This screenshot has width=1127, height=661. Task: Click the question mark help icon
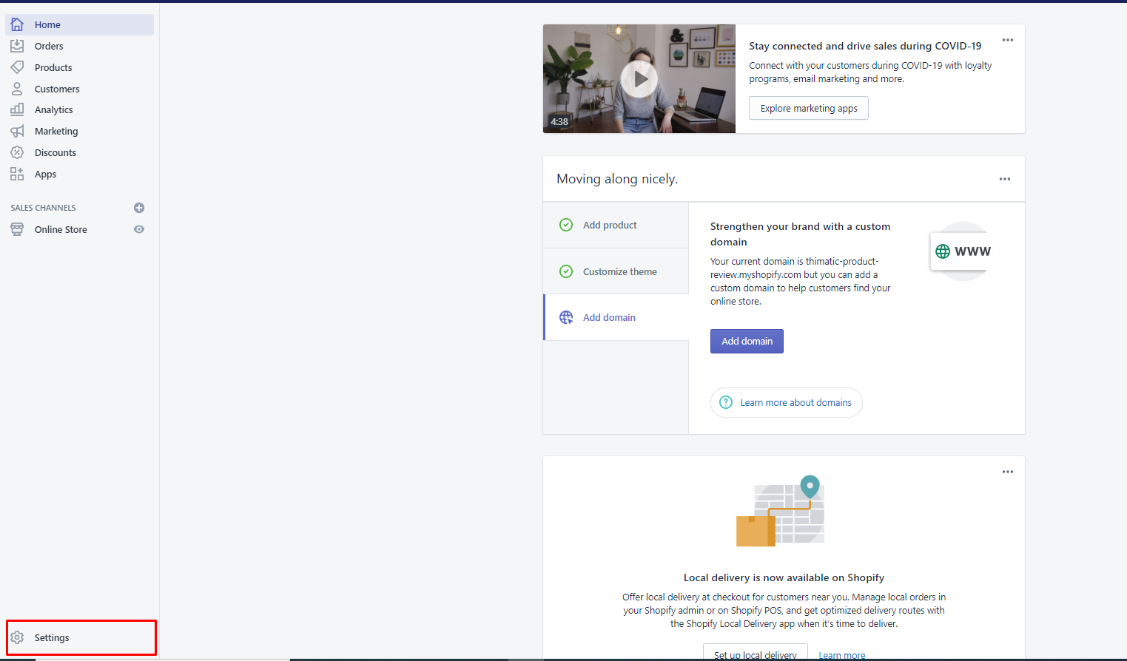(726, 402)
